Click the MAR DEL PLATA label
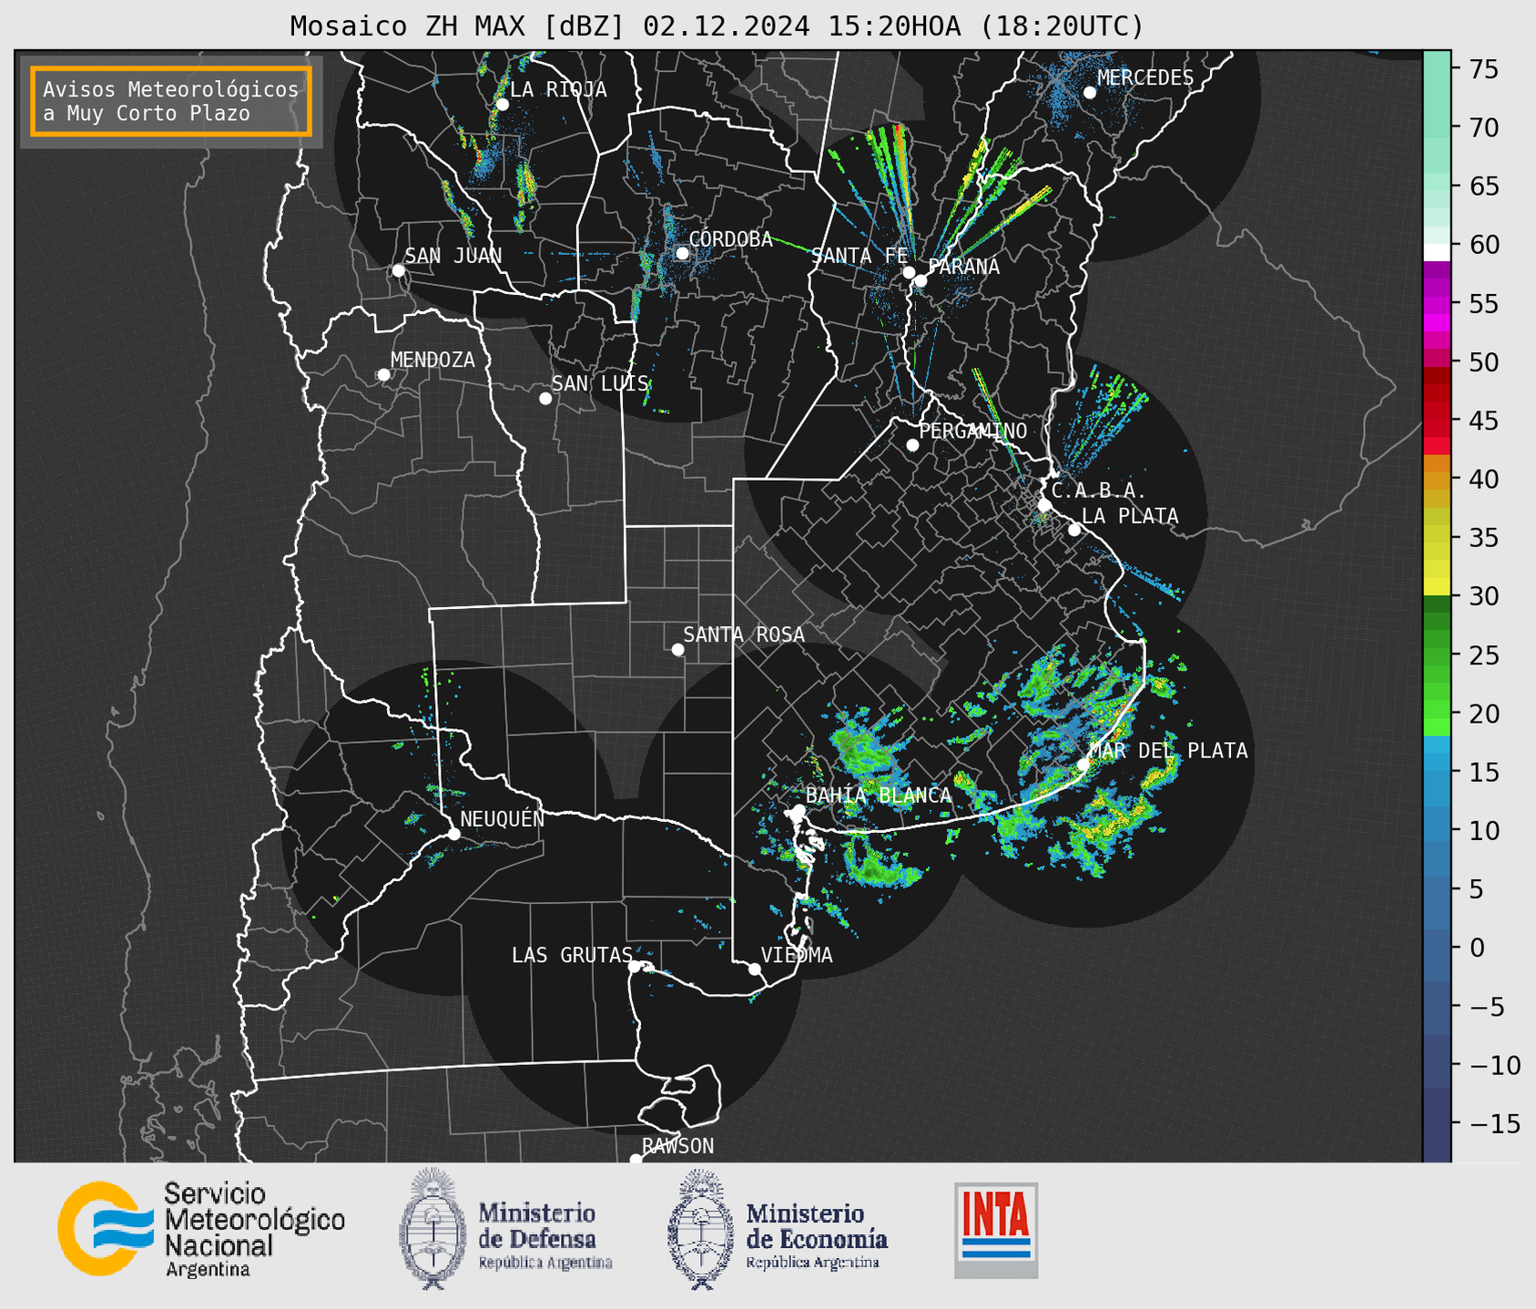1536x1309 pixels. (x=1168, y=751)
